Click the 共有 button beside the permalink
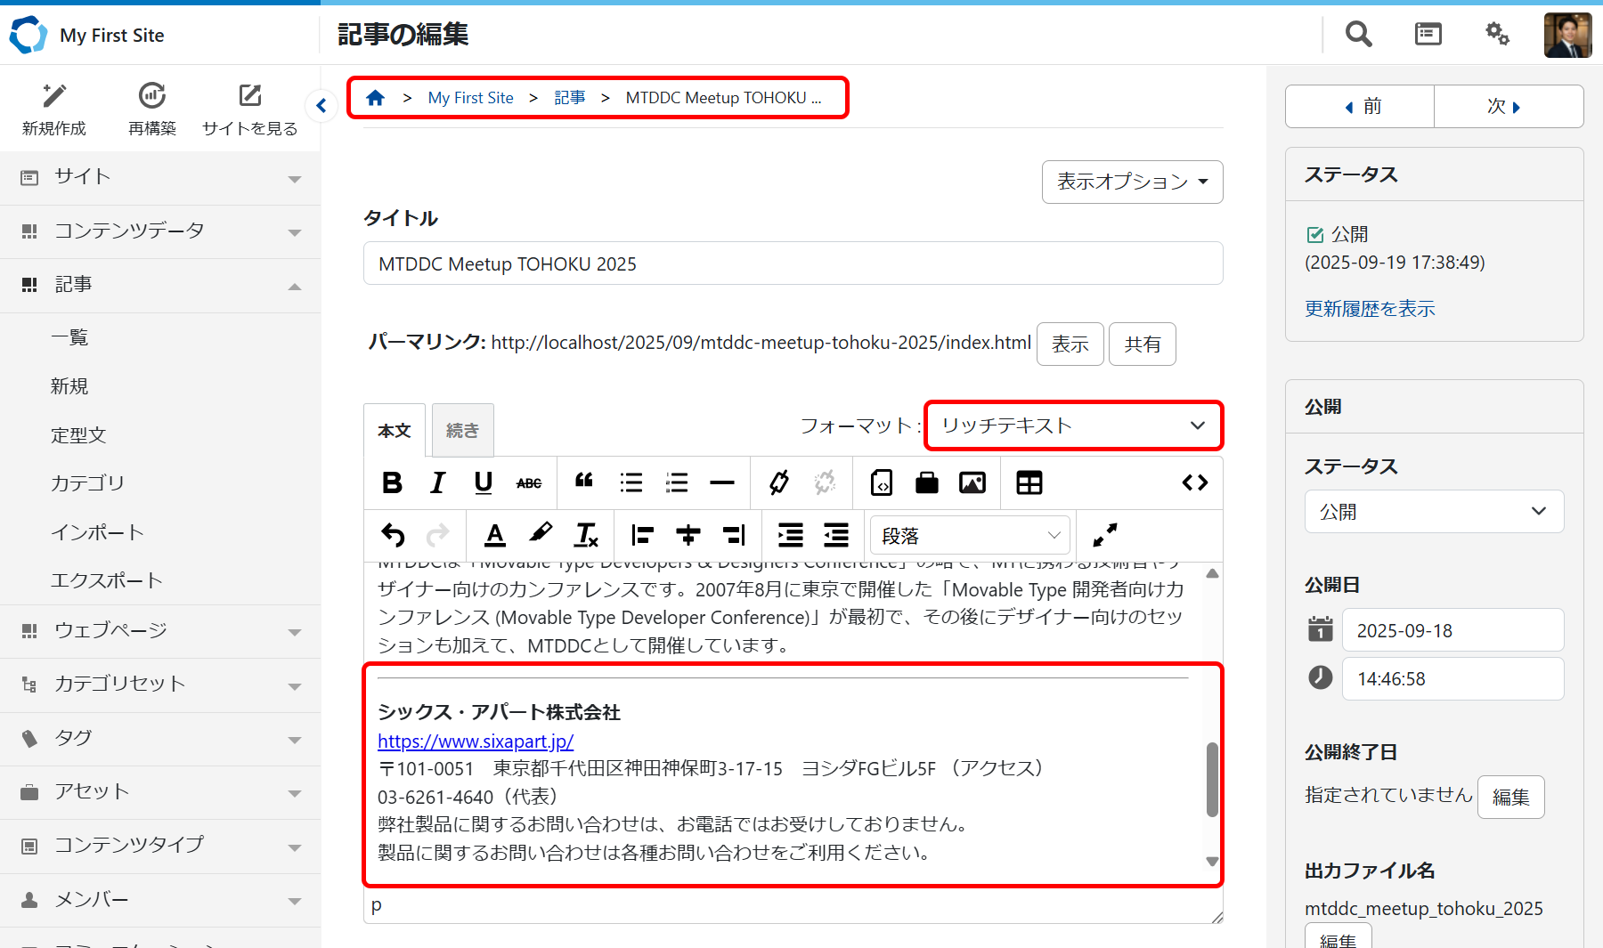Viewport: 1603px width, 948px height. (x=1142, y=344)
